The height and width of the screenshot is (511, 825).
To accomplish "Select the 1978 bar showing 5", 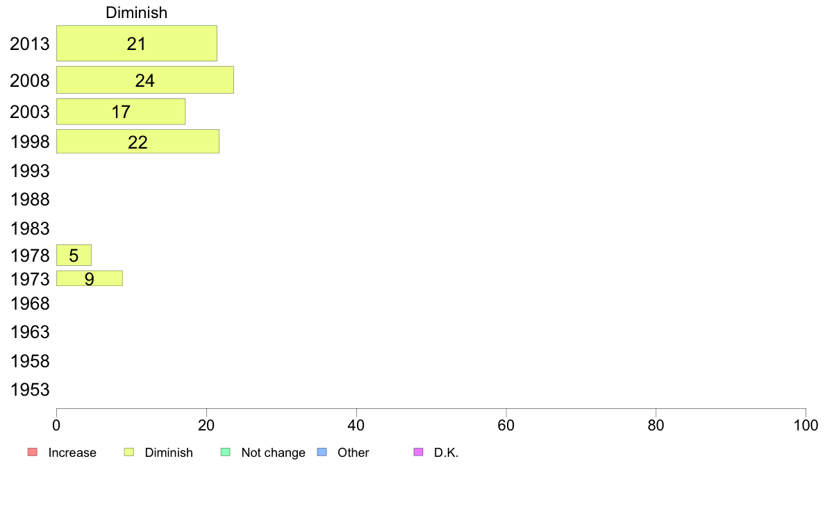I will coord(74,255).
